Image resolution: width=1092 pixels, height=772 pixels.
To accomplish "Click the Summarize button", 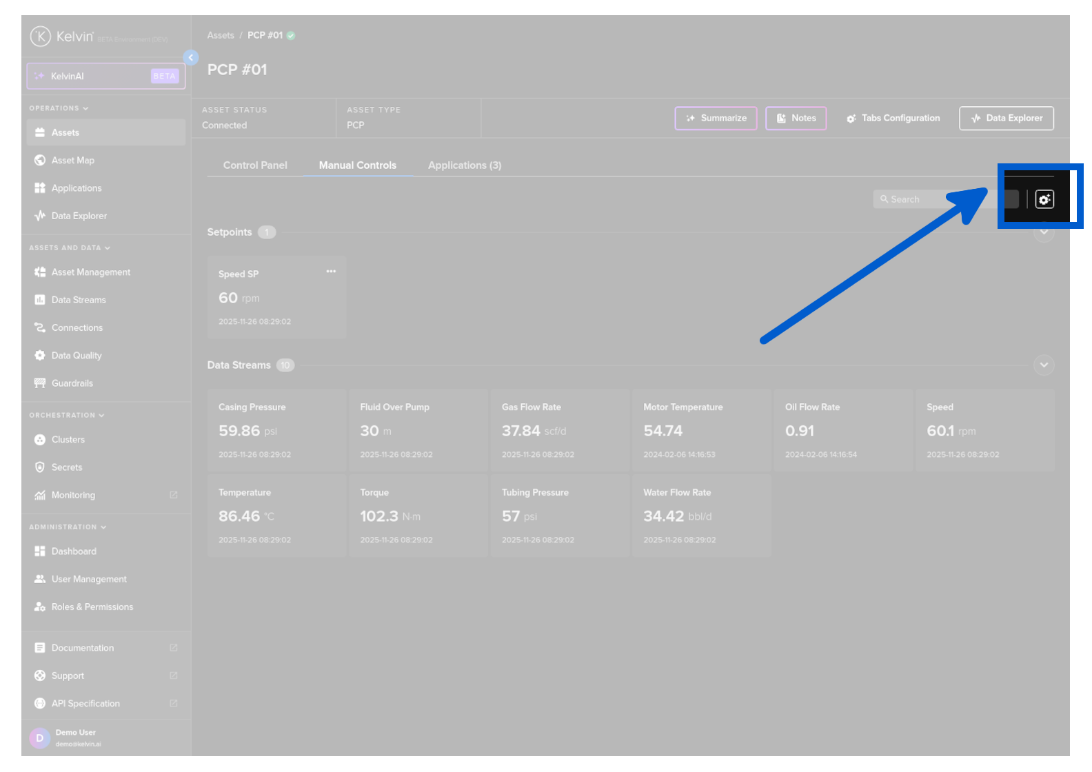I will (716, 119).
